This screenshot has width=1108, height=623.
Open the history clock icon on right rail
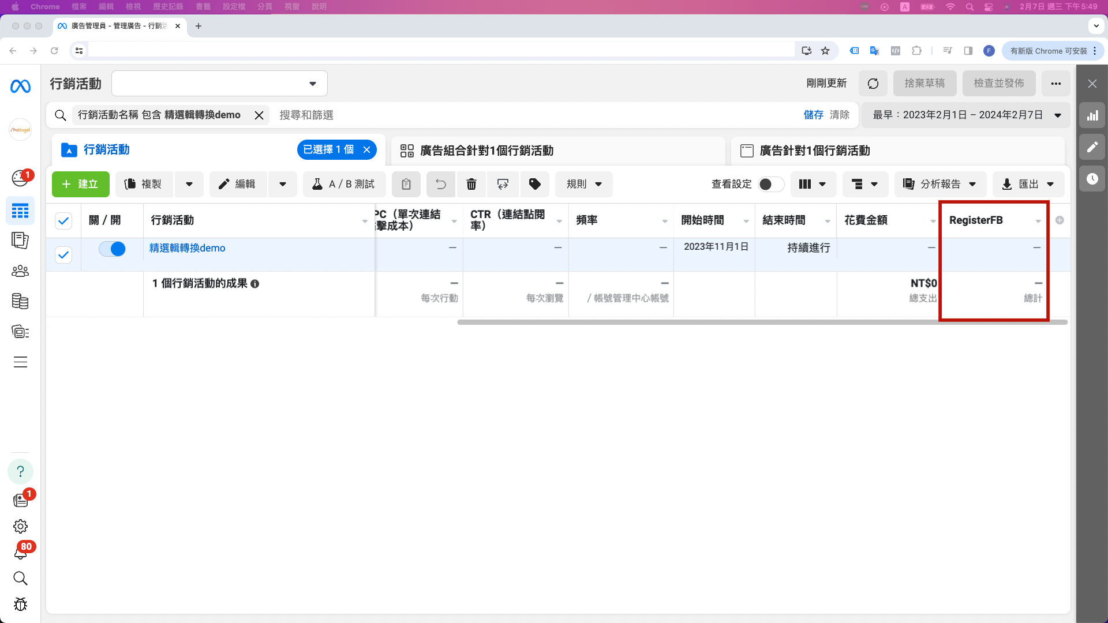[x=1092, y=179]
